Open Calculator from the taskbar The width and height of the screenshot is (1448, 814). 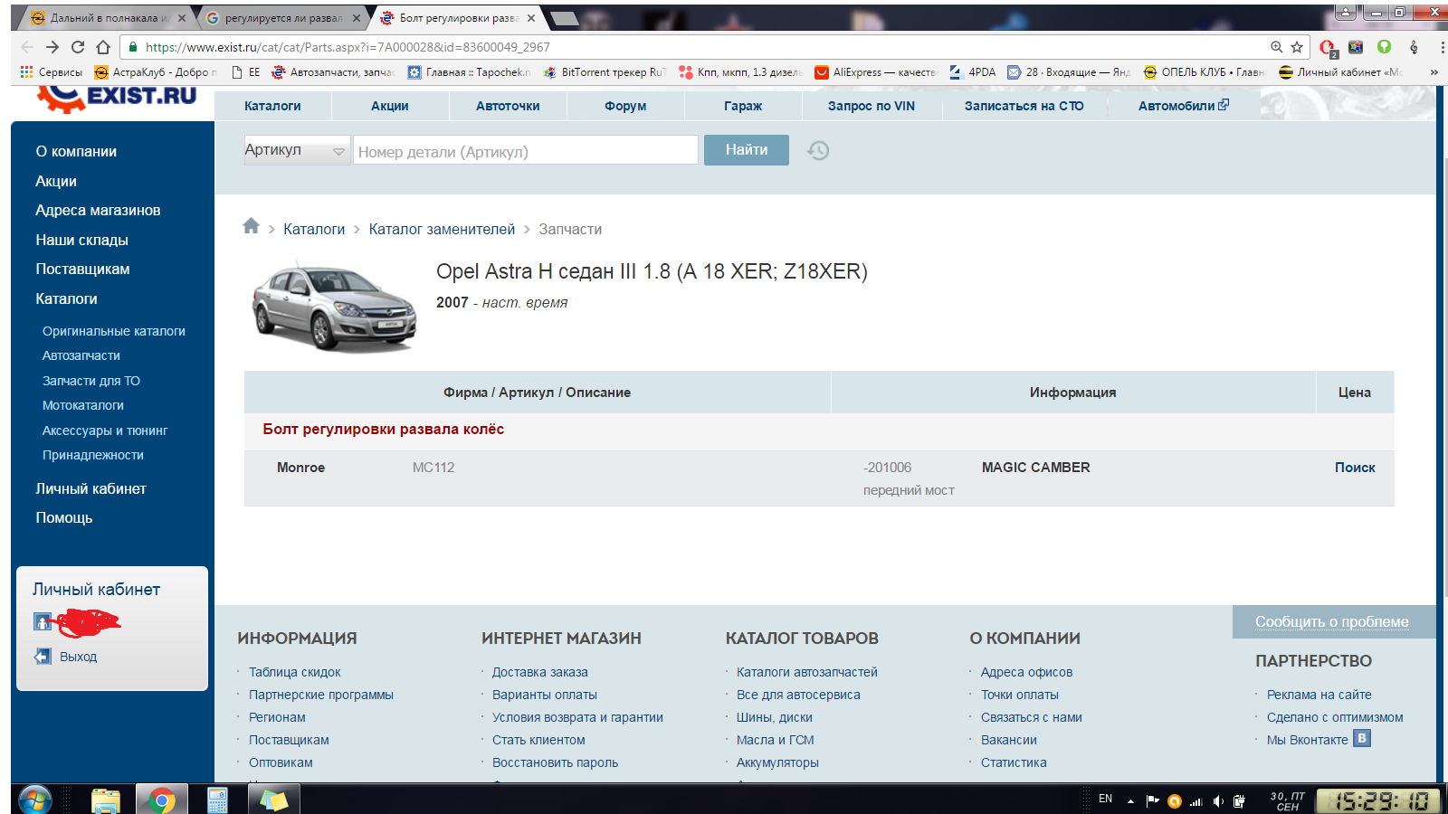tap(217, 800)
